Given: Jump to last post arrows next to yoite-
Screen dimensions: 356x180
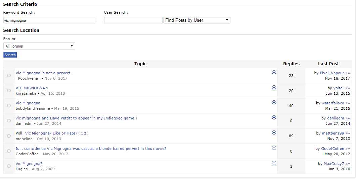Looking at the screenshot, I should click(x=348, y=88).
